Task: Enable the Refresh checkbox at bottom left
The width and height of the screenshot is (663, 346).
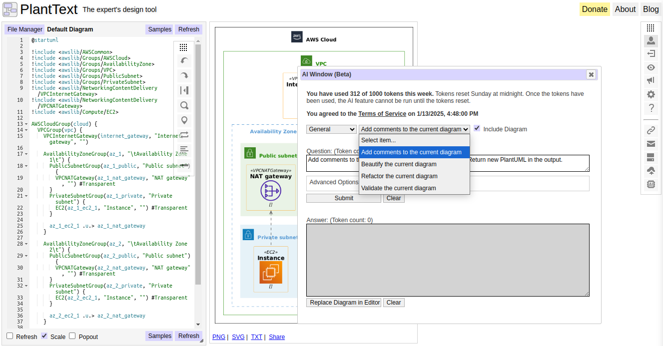Action: tap(9, 336)
